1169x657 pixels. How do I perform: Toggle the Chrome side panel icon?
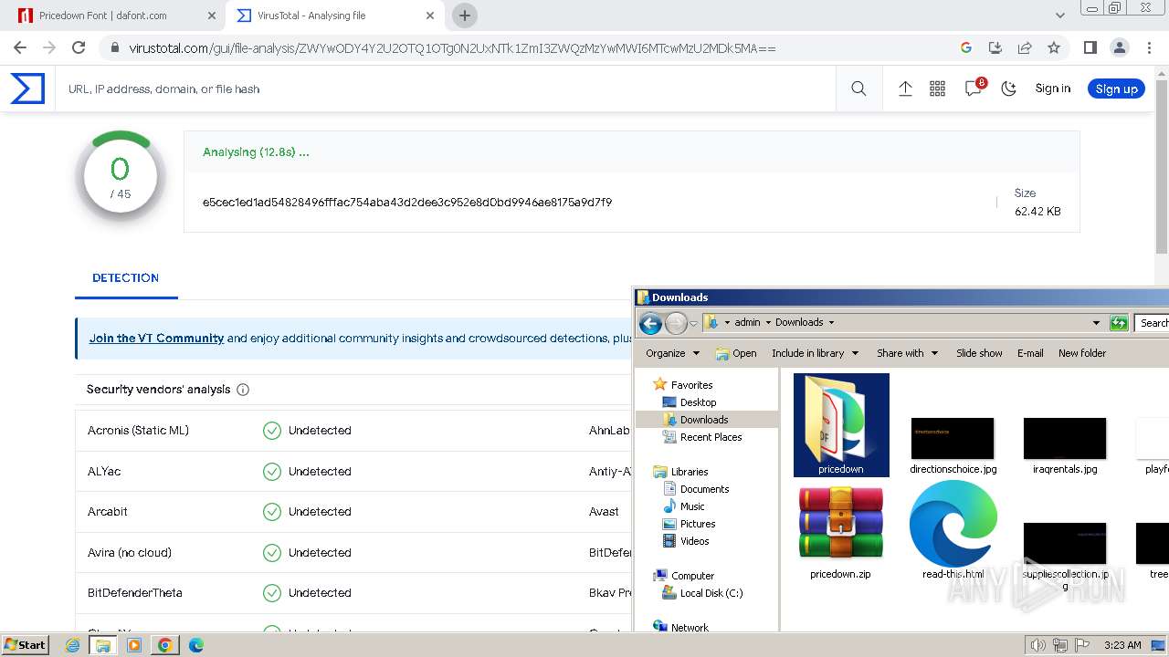[1090, 47]
